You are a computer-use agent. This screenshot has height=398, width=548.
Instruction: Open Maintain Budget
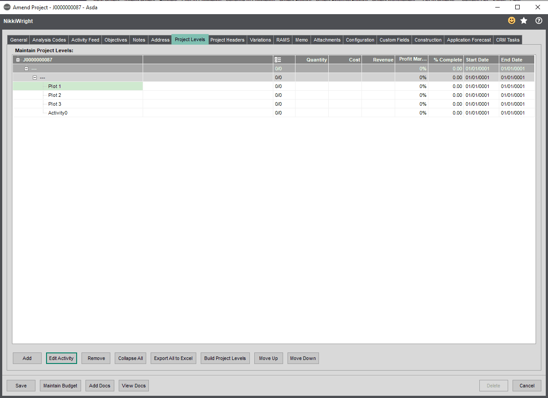click(60, 386)
